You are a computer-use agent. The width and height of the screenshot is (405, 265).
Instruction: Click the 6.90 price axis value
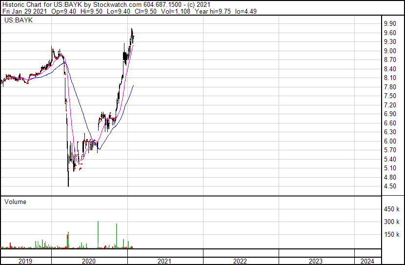point(390,114)
